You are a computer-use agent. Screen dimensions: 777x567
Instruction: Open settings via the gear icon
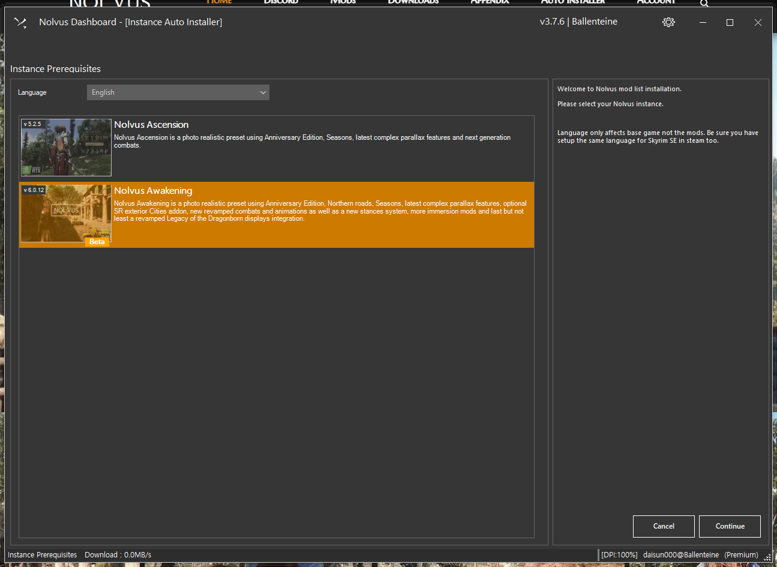point(668,22)
